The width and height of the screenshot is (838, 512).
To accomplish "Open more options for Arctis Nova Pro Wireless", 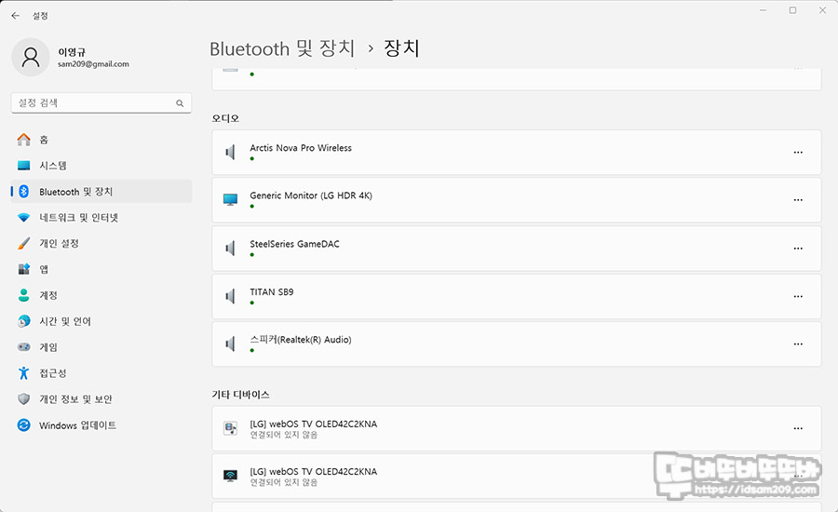I will [798, 153].
